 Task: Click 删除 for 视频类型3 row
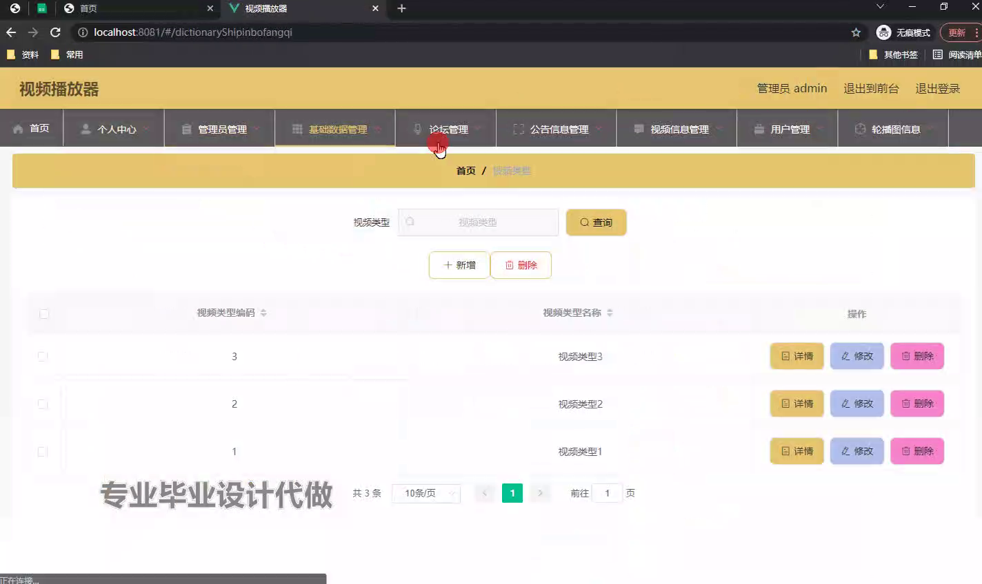tap(916, 356)
